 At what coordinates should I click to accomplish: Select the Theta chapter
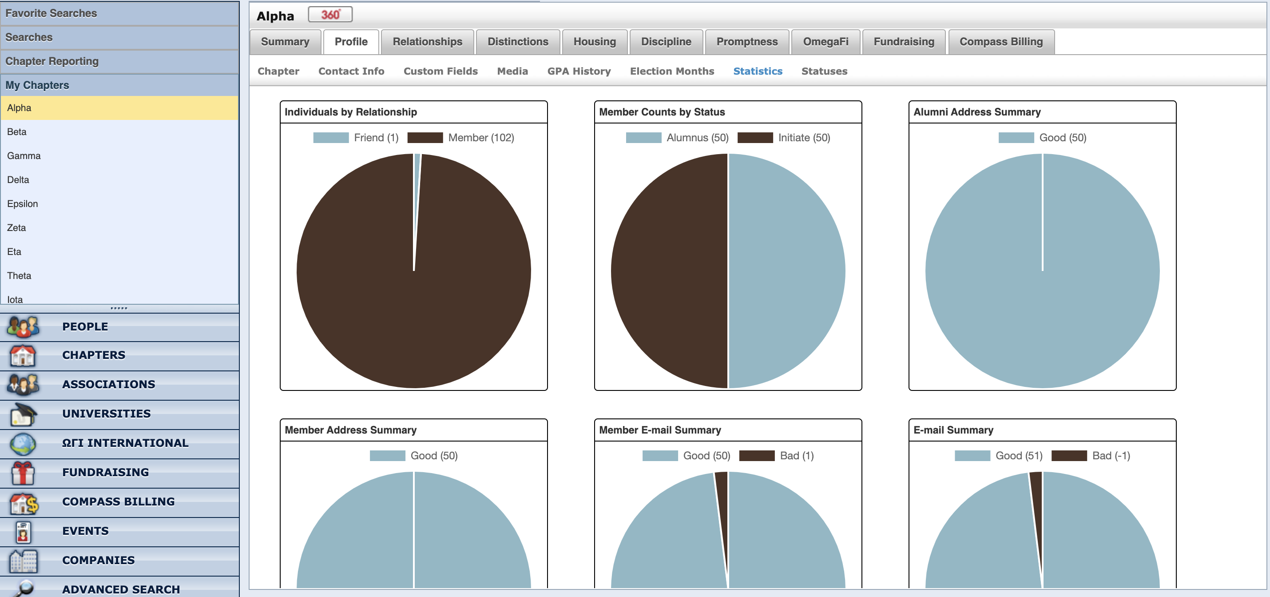tap(120, 276)
